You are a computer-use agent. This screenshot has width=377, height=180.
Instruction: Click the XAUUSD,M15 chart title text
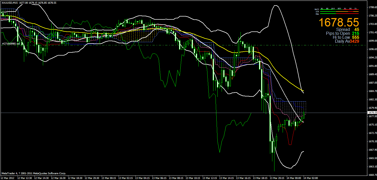(9, 3)
